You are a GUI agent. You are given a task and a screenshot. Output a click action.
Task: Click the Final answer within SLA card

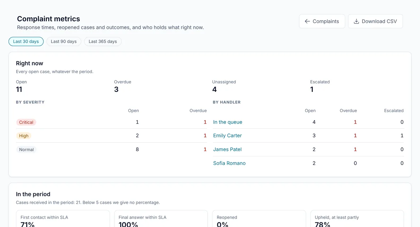point(161,219)
